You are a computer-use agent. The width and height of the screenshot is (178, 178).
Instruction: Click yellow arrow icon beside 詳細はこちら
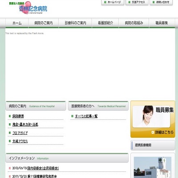153,132
